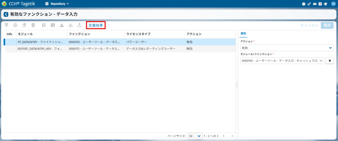Viewport: 338px width, 141px height.
Task: Click the gears settings icon in header
Action: coord(309,4)
